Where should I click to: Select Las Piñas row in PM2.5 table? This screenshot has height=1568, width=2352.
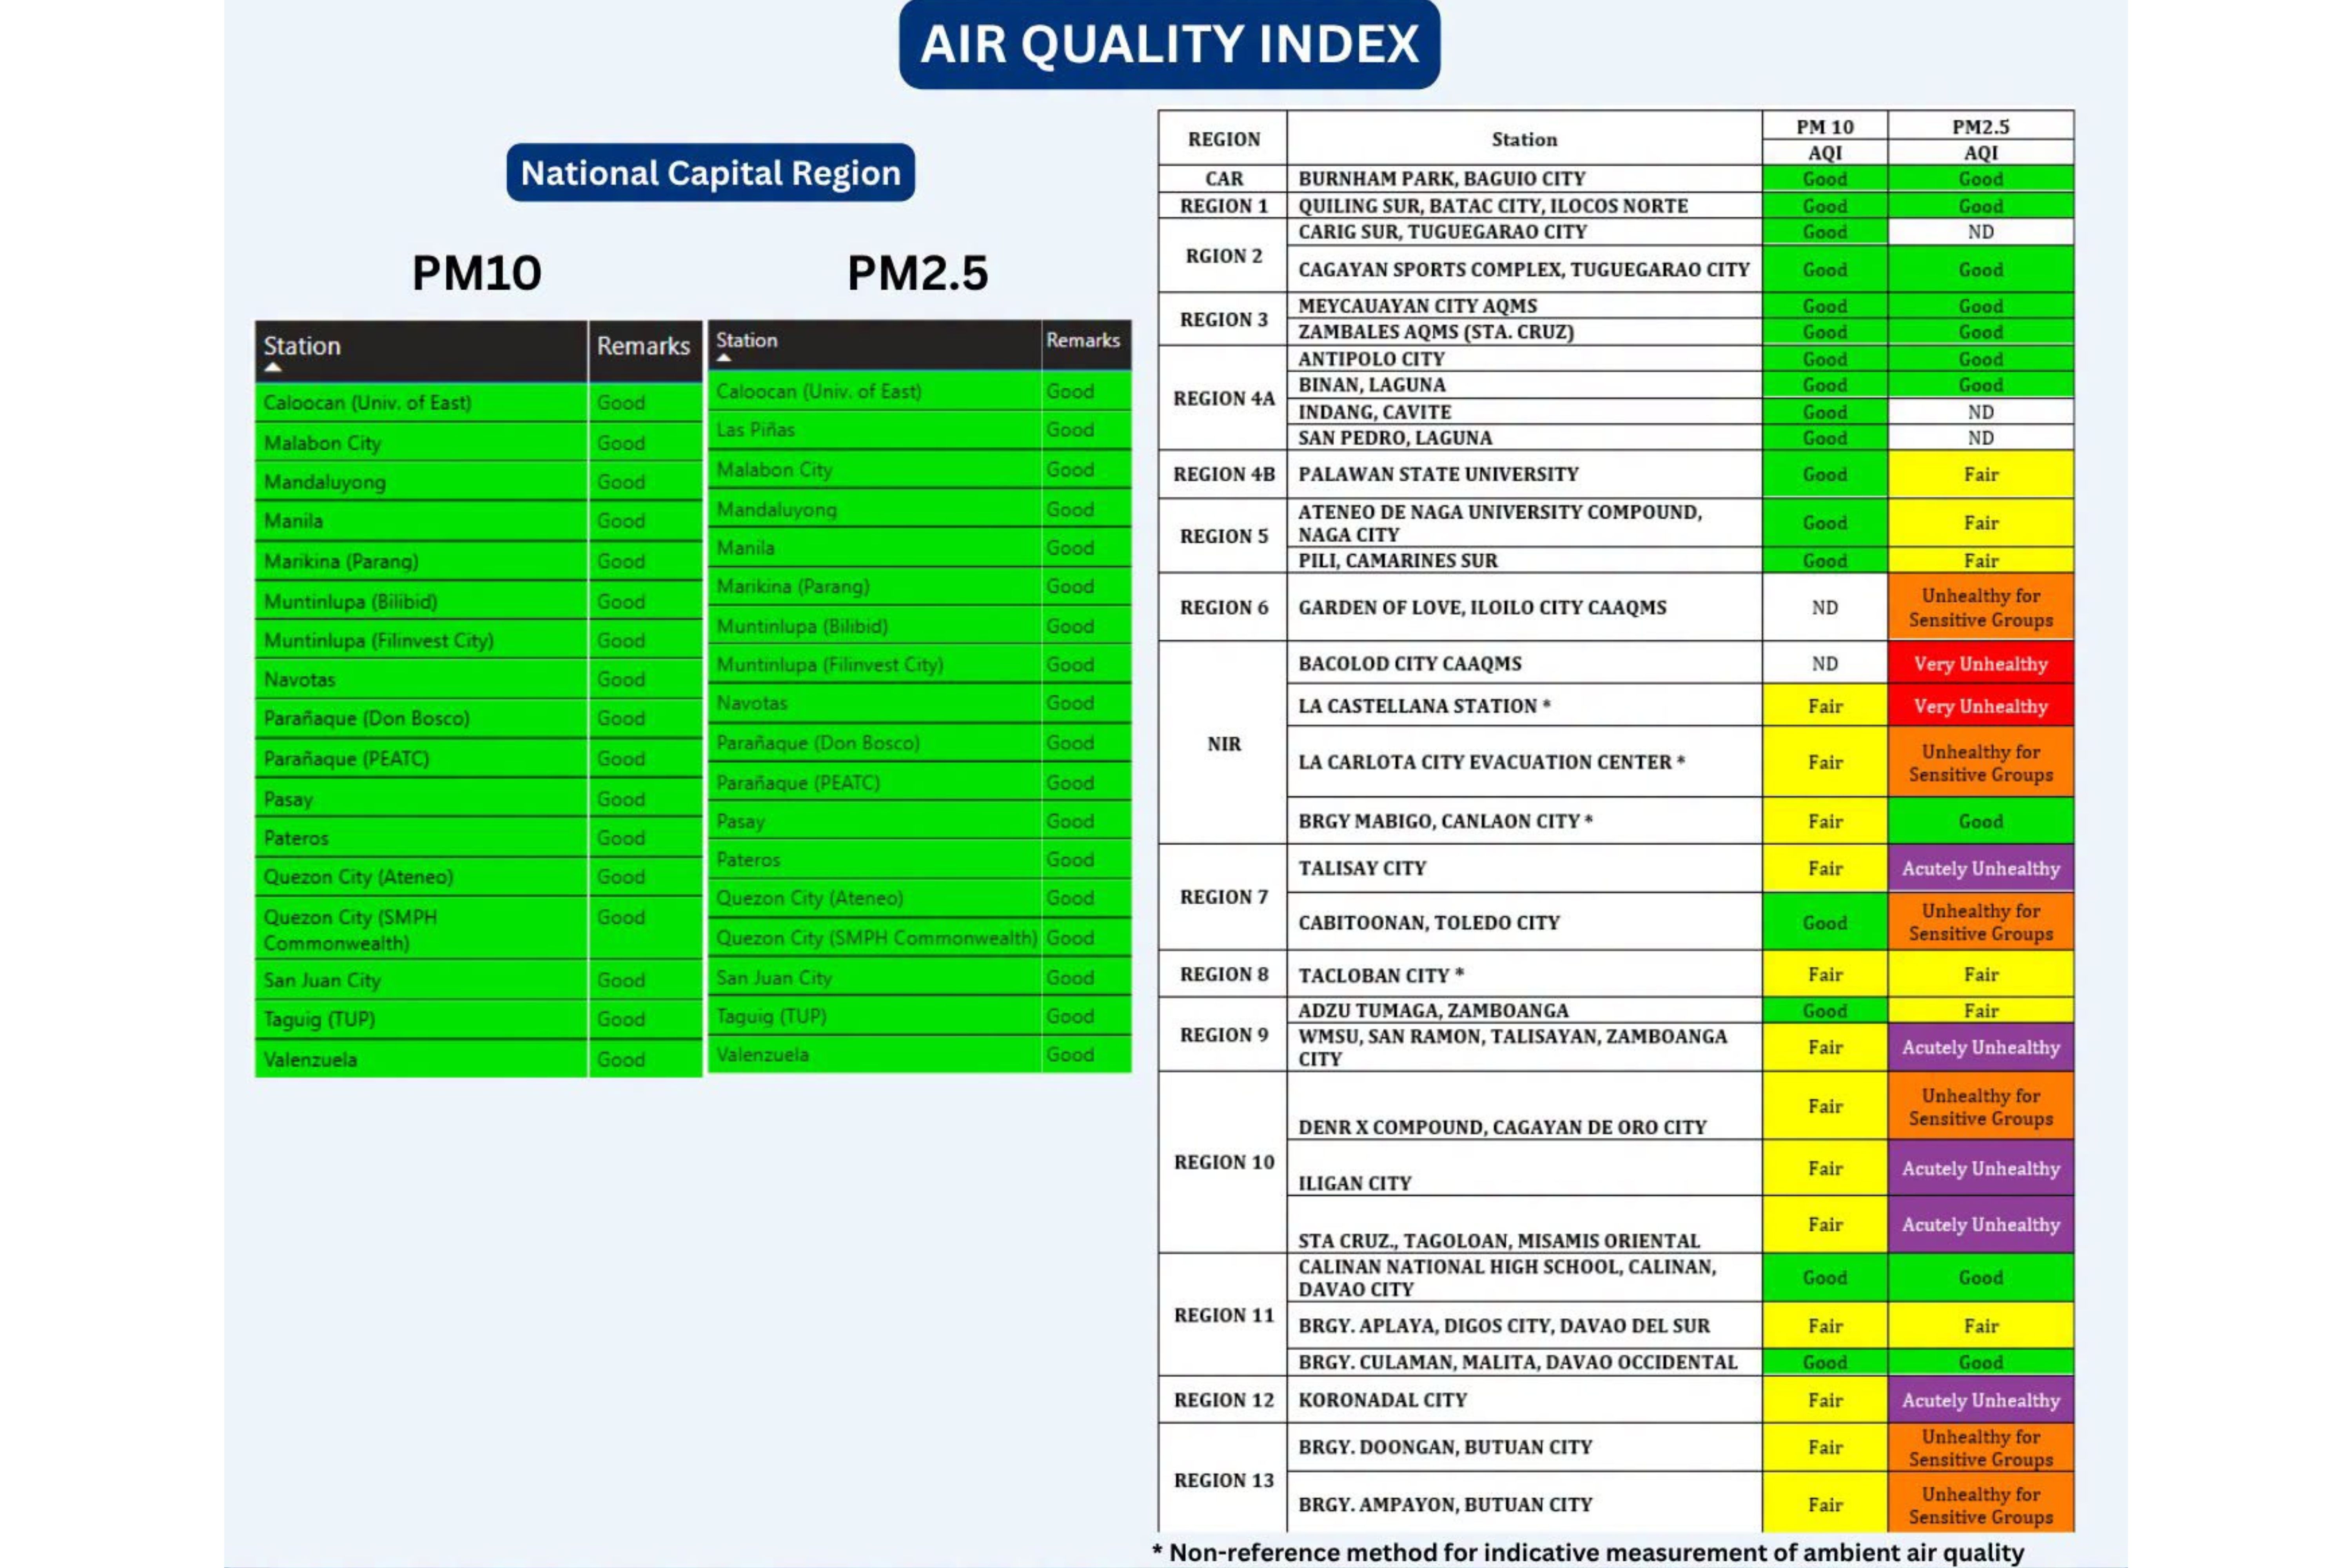[920, 430]
